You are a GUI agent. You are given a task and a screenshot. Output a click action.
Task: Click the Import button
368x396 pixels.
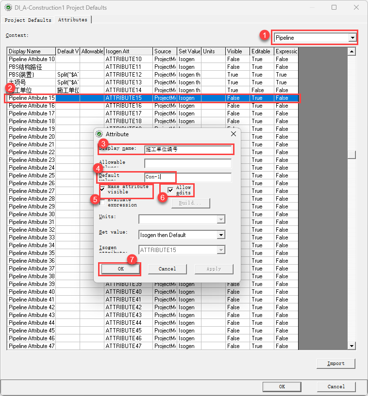(335, 364)
